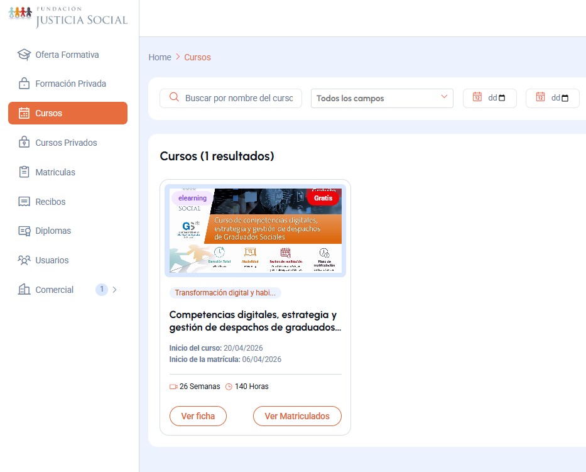Navigate to Matriculas
The width and height of the screenshot is (586, 472).
(68, 172)
